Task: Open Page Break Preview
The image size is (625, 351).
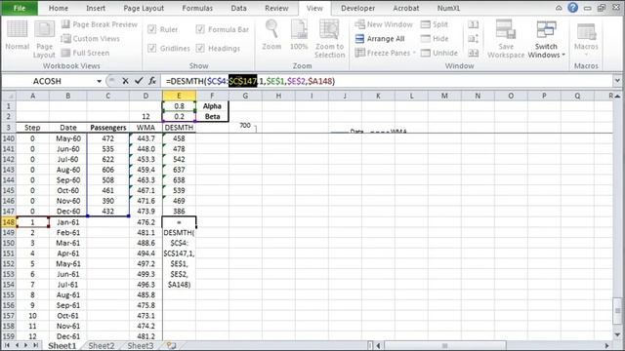Action: click(x=100, y=24)
